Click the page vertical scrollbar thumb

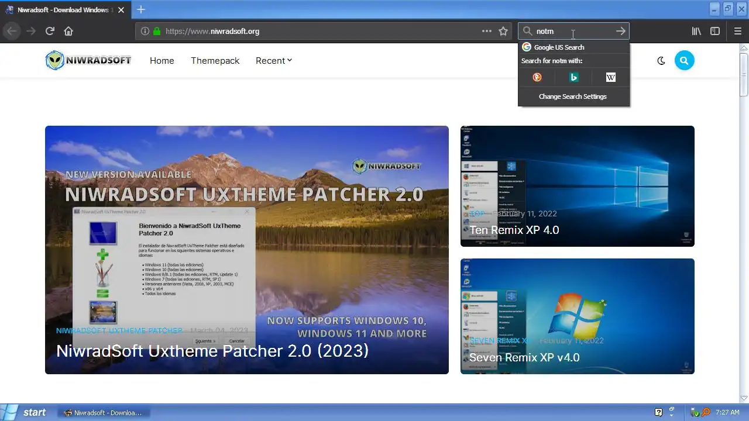point(744,74)
